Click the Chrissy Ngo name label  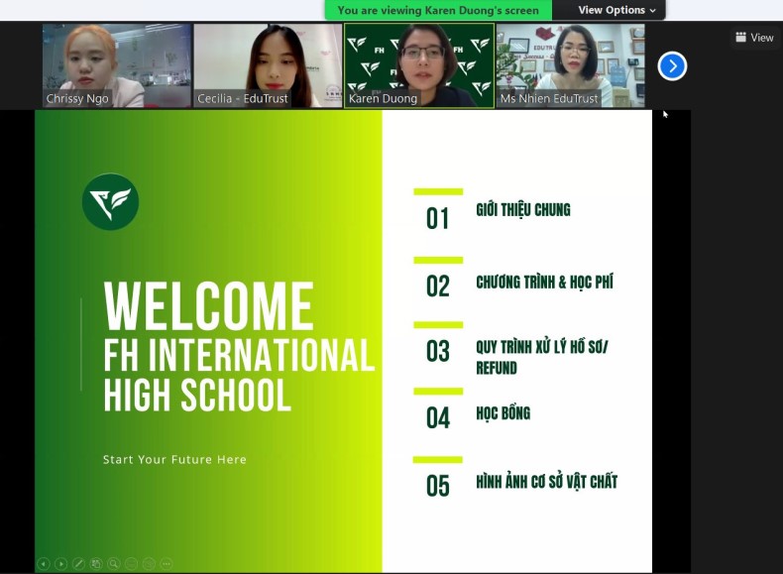[77, 98]
